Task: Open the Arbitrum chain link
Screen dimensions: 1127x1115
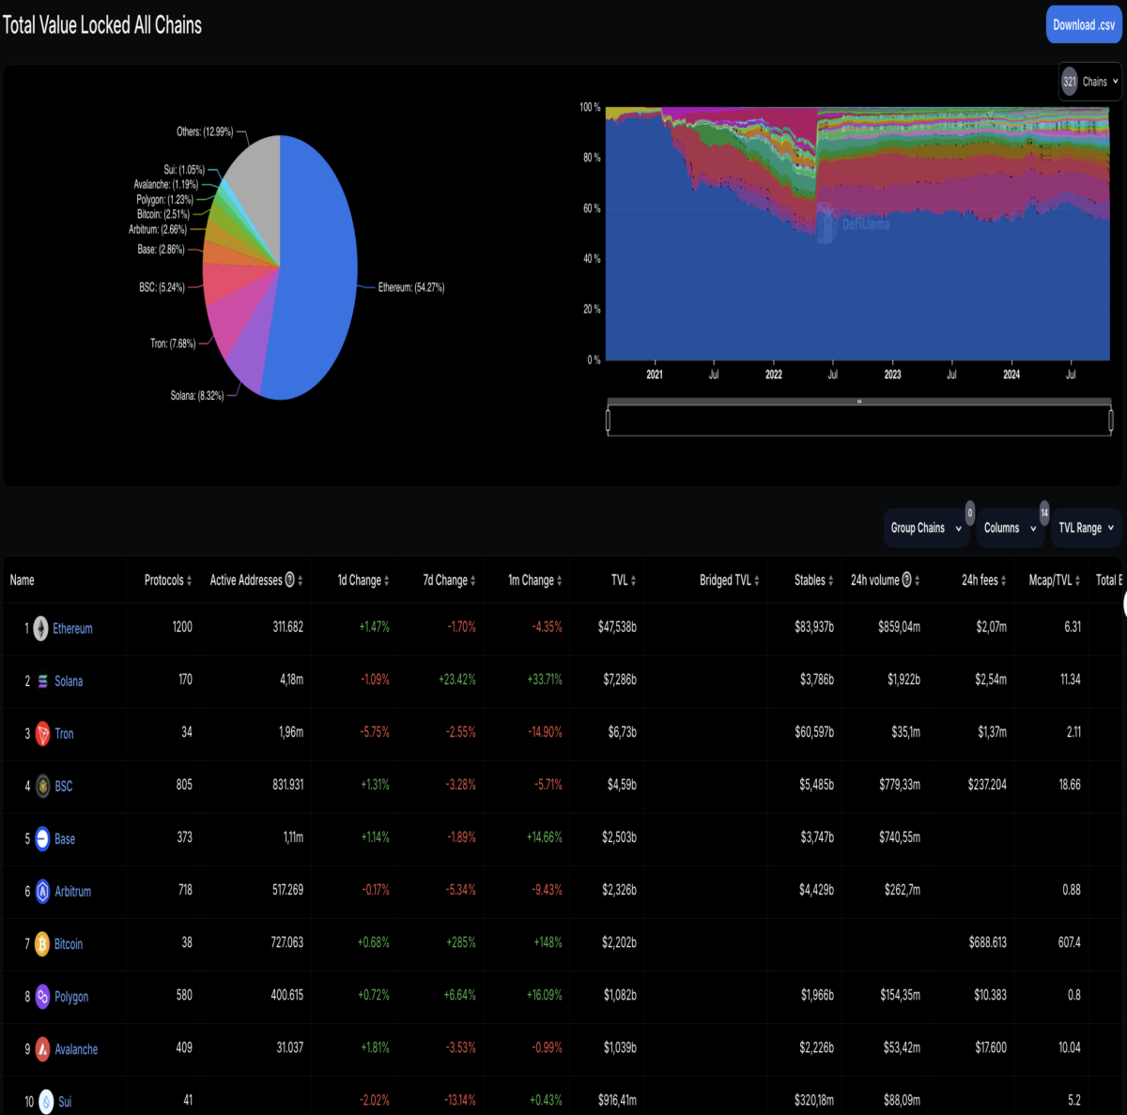Action: (72, 892)
